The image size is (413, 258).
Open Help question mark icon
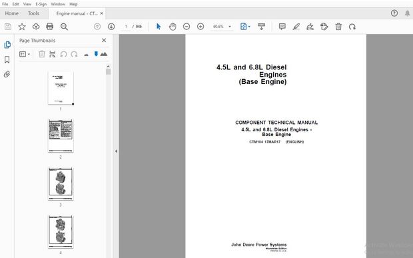394,13
